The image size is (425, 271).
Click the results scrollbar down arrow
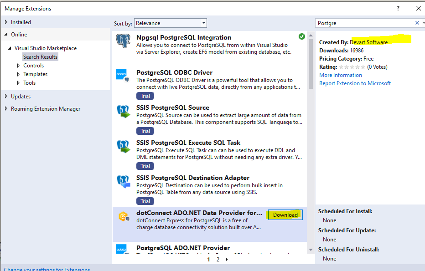tap(311, 250)
